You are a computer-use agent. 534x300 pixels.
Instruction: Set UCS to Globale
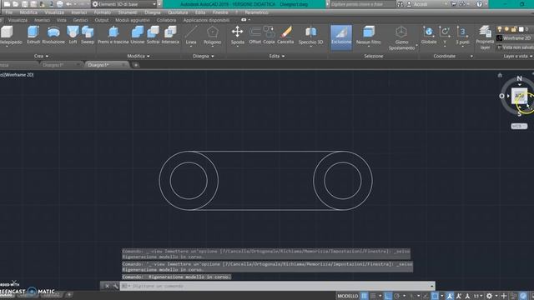pyautogui.click(x=429, y=35)
